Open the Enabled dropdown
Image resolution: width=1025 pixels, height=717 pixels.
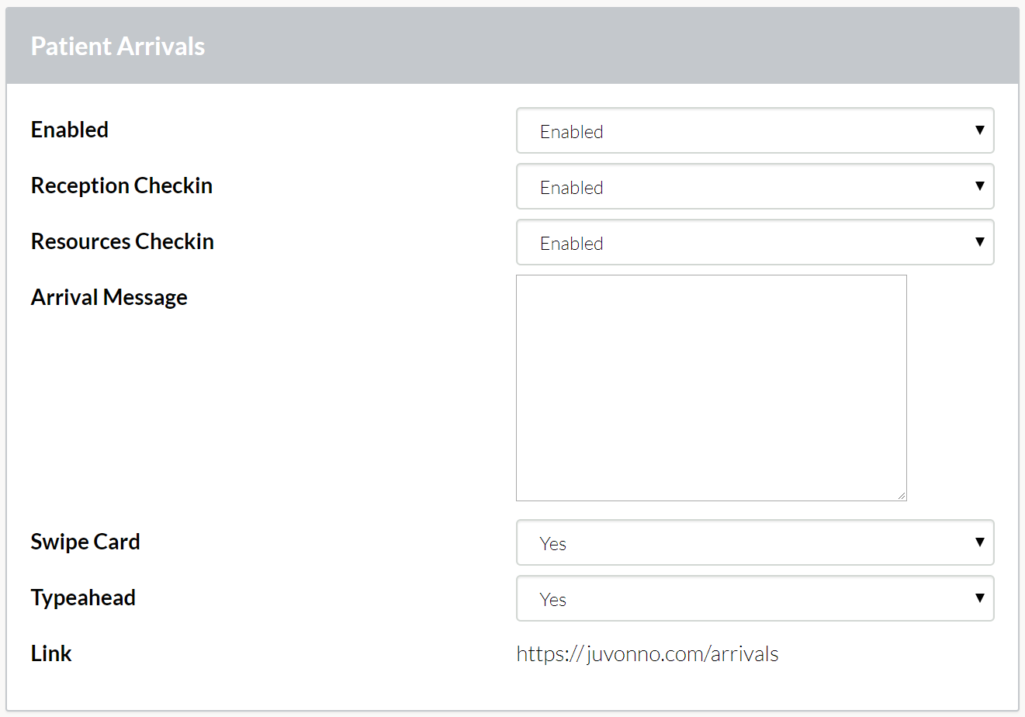click(755, 130)
